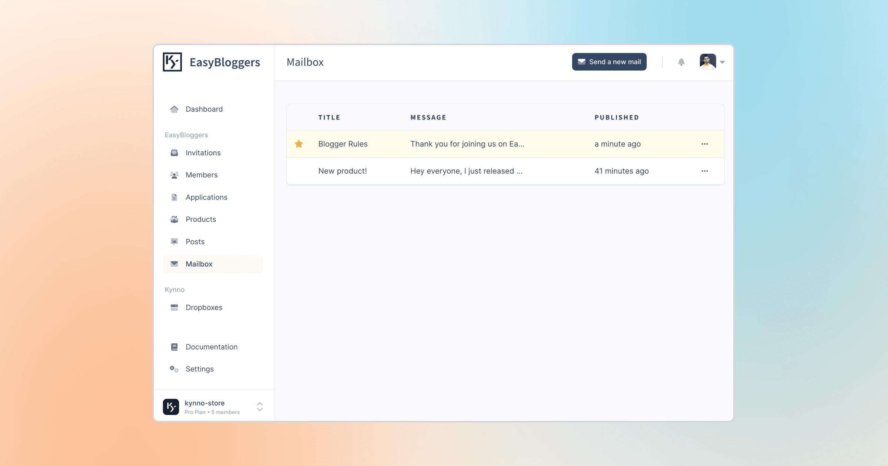
Task: Click the user profile avatar
Action: pyautogui.click(x=707, y=62)
